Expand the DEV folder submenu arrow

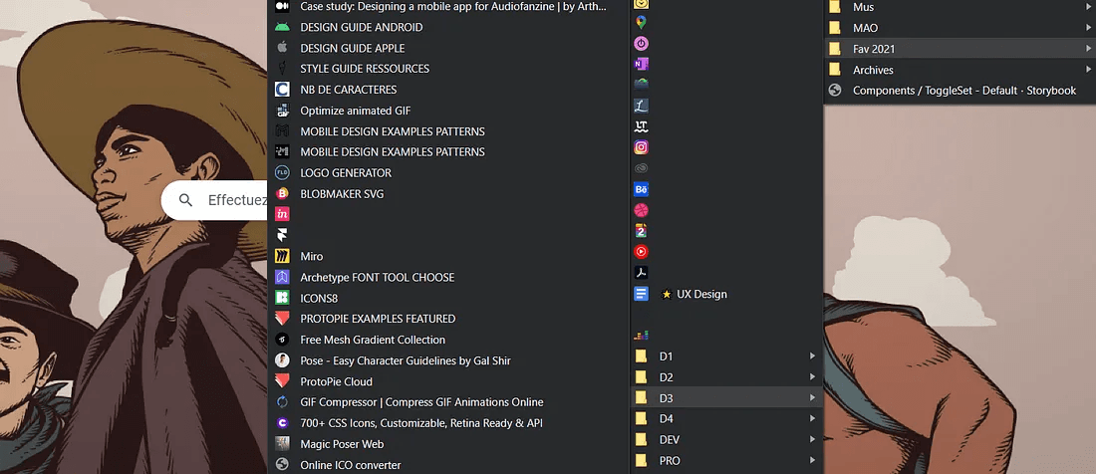click(x=812, y=440)
